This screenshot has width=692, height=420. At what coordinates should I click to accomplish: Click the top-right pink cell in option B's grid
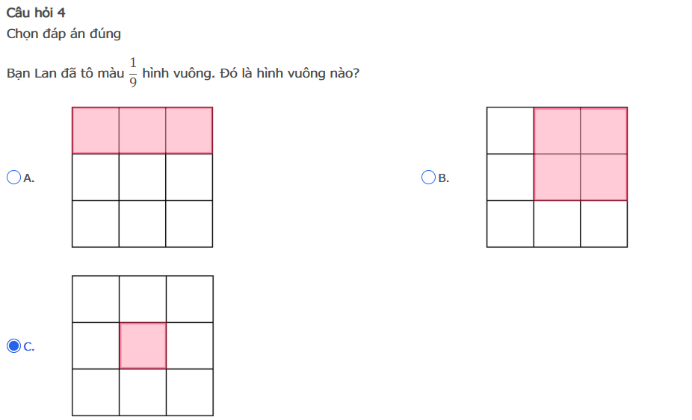point(604,131)
